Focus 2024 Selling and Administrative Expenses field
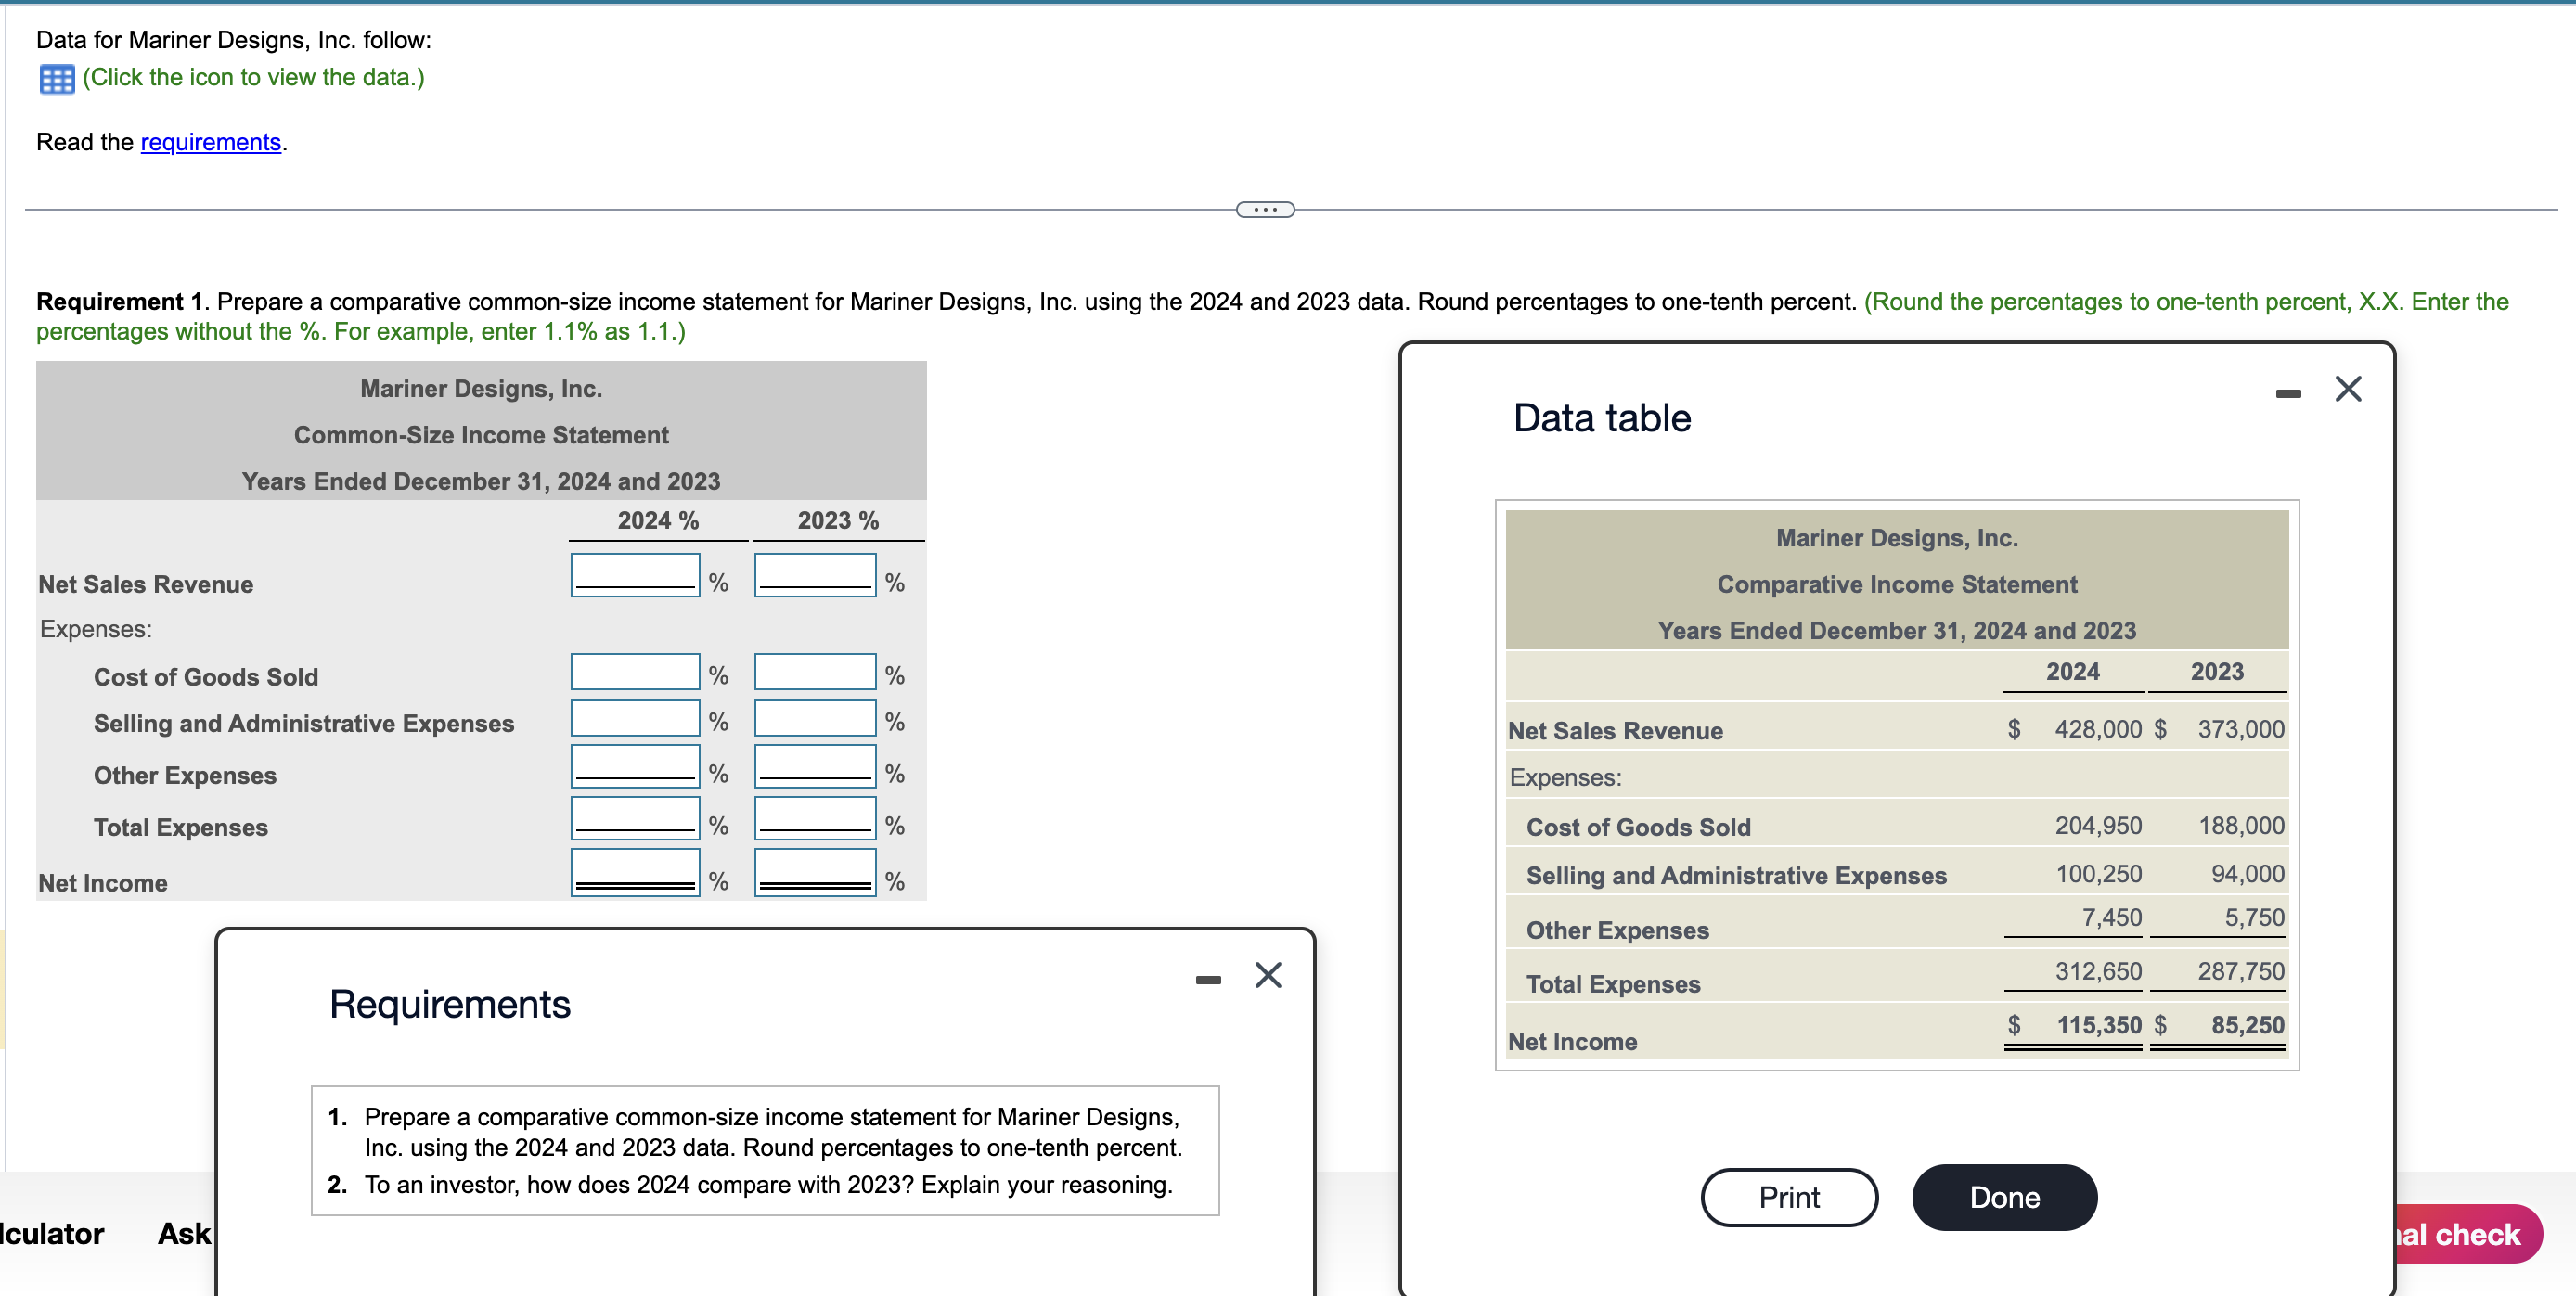Image resolution: width=2576 pixels, height=1296 pixels. coord(634,718)
